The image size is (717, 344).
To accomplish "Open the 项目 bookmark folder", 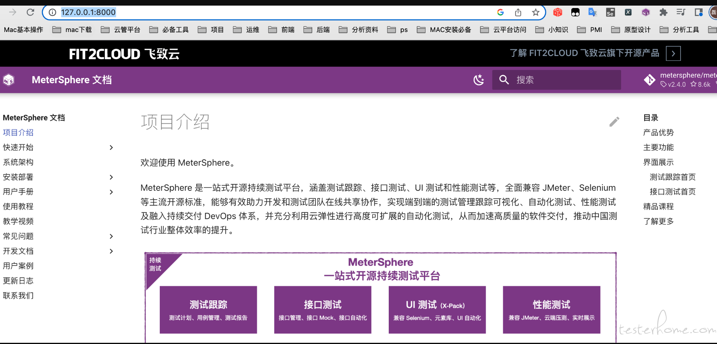I will coord(211,30).
